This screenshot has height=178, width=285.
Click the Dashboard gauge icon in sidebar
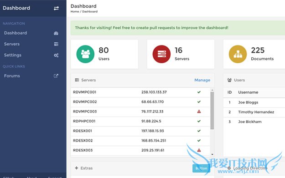coord(56,33)
